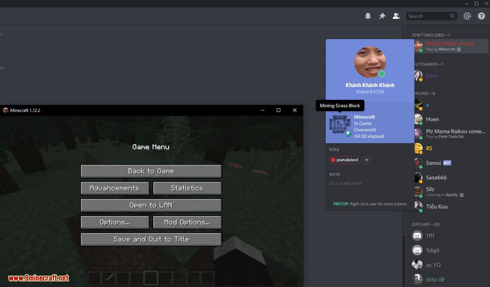The height and width of the screenshot is (287, 490).
Task: Click the BOT tag next to Samoi
Action: click(x=447, y=163)
